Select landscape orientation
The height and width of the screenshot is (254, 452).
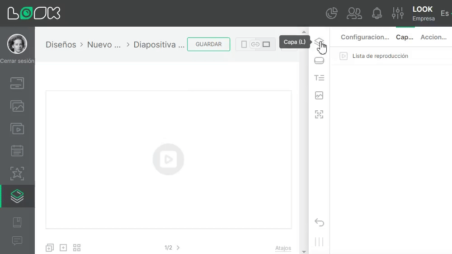coord(266,44)
